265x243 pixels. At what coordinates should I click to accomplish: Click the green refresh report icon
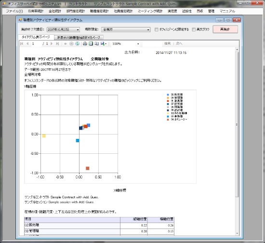(77, 43)
